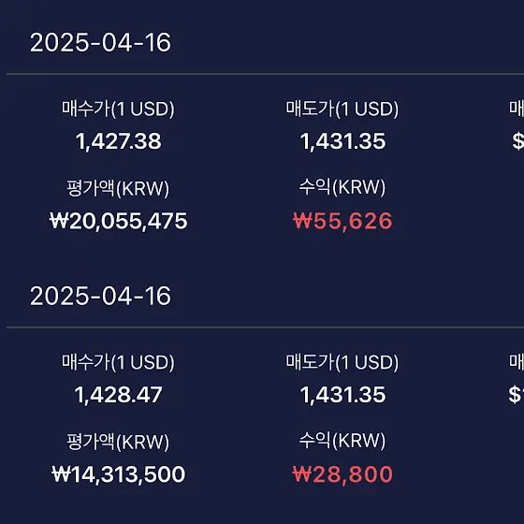Image resolution: width=524 pixels, height=524 pixels.
Task: Select the buy price value 1,427.38
Action: tap(118, 141)
